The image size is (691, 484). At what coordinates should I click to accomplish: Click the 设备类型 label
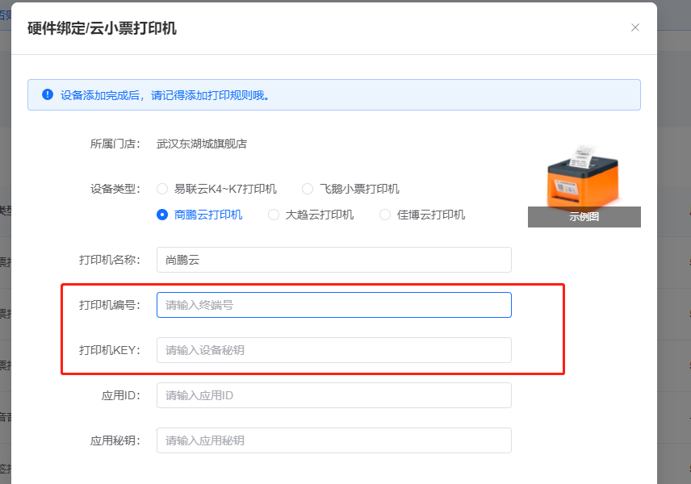point(115,189)
